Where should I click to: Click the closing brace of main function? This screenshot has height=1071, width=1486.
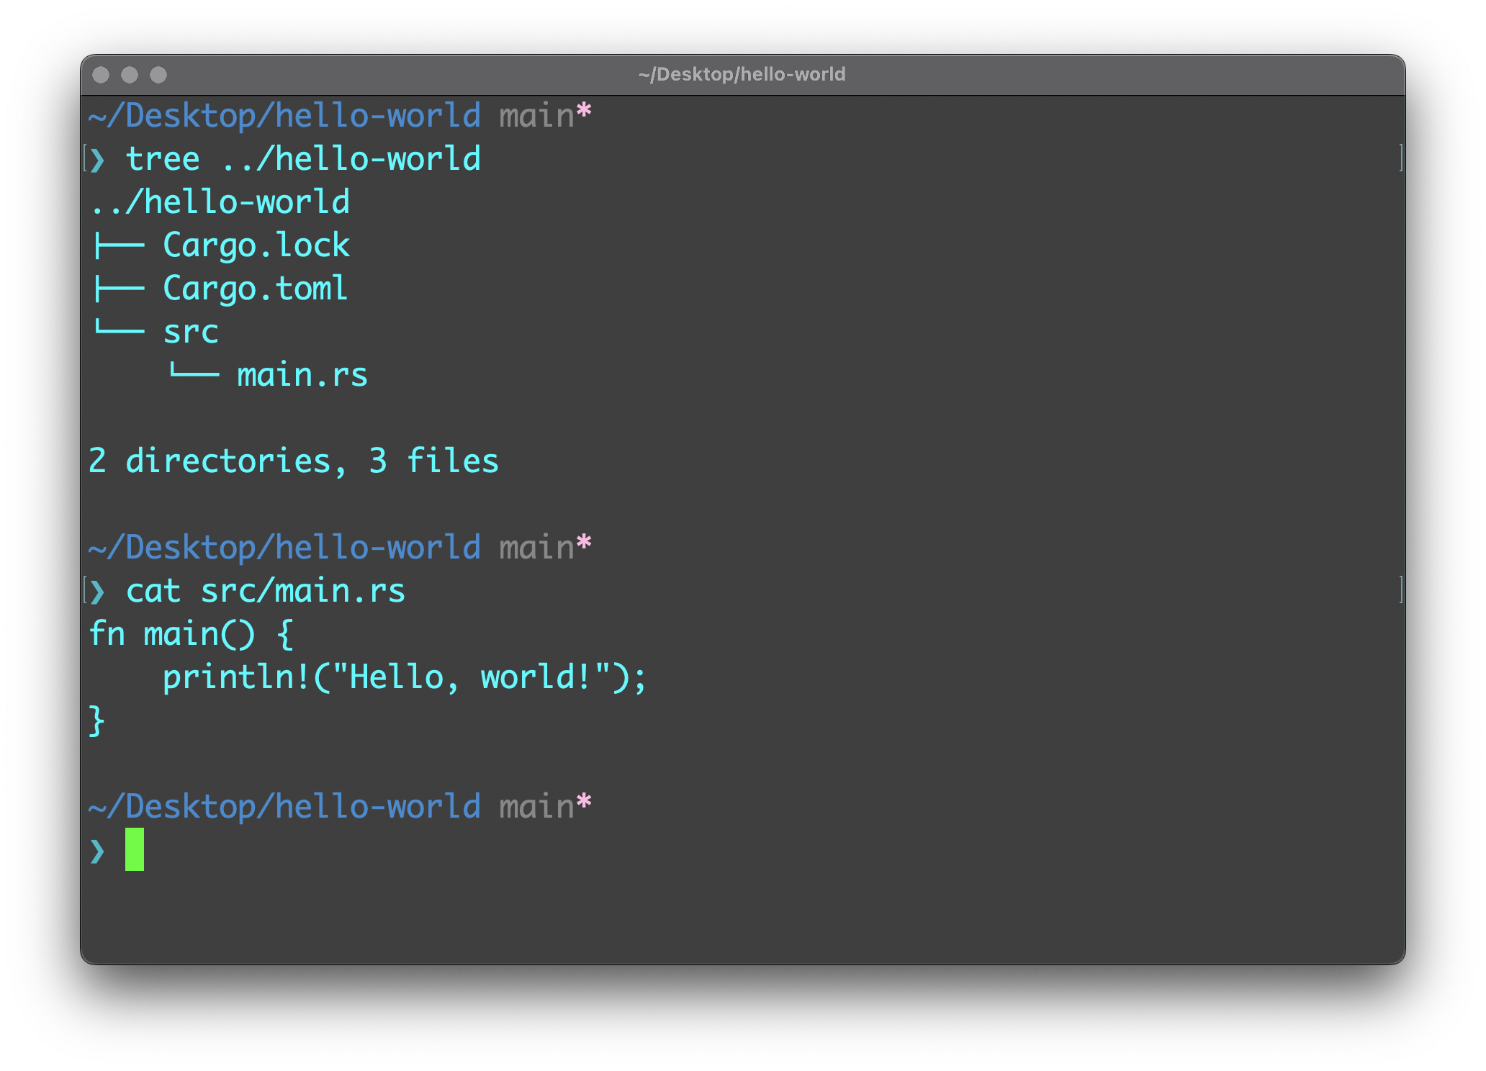tap(96, 720)
